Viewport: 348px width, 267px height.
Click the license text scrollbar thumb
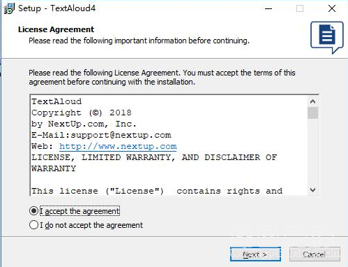tap(312, 113)
